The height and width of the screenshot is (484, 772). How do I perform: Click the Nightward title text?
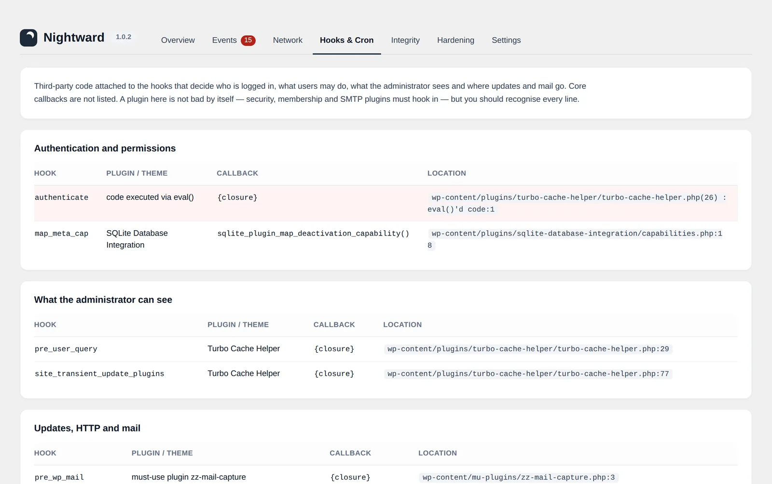point(74,38)
